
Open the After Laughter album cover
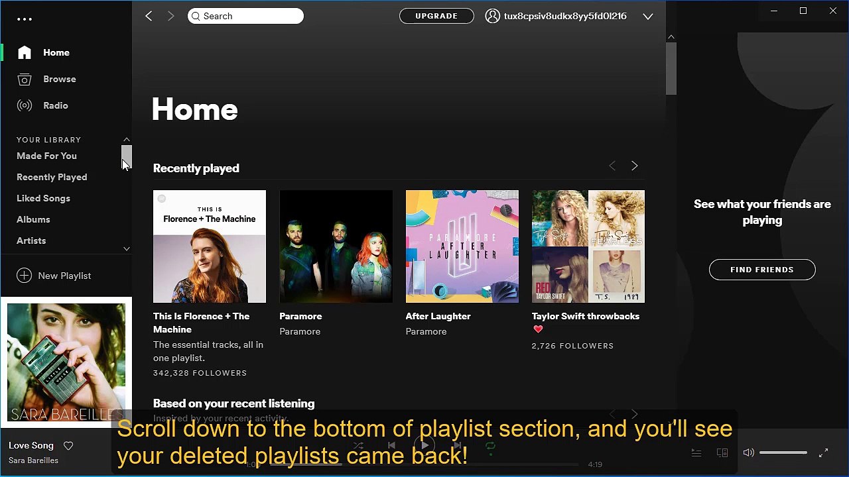coord(462,246)
